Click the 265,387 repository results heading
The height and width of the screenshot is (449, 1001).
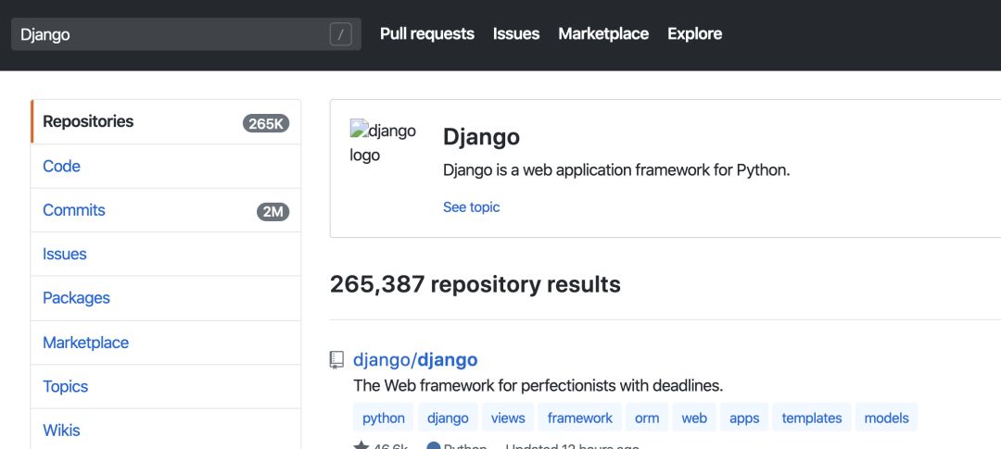pos(475,284)
